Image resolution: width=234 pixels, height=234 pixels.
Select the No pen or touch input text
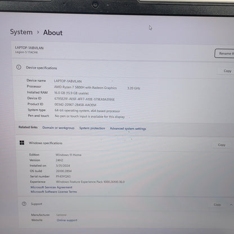pyautogui.click(x=89, y=116)
